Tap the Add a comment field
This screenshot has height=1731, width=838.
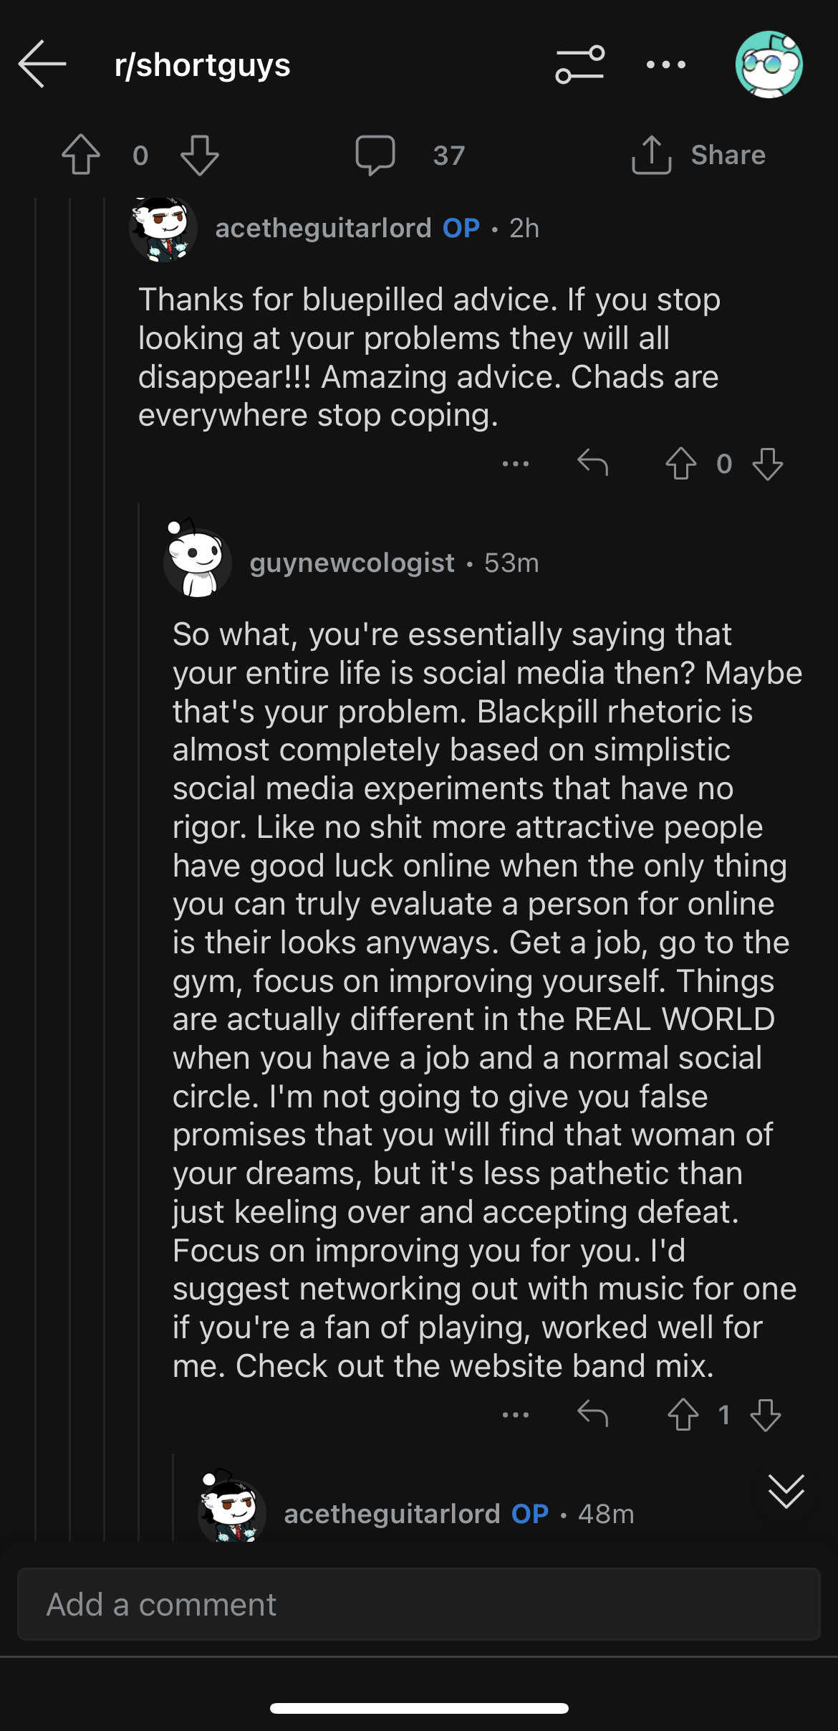(419, 1604)
